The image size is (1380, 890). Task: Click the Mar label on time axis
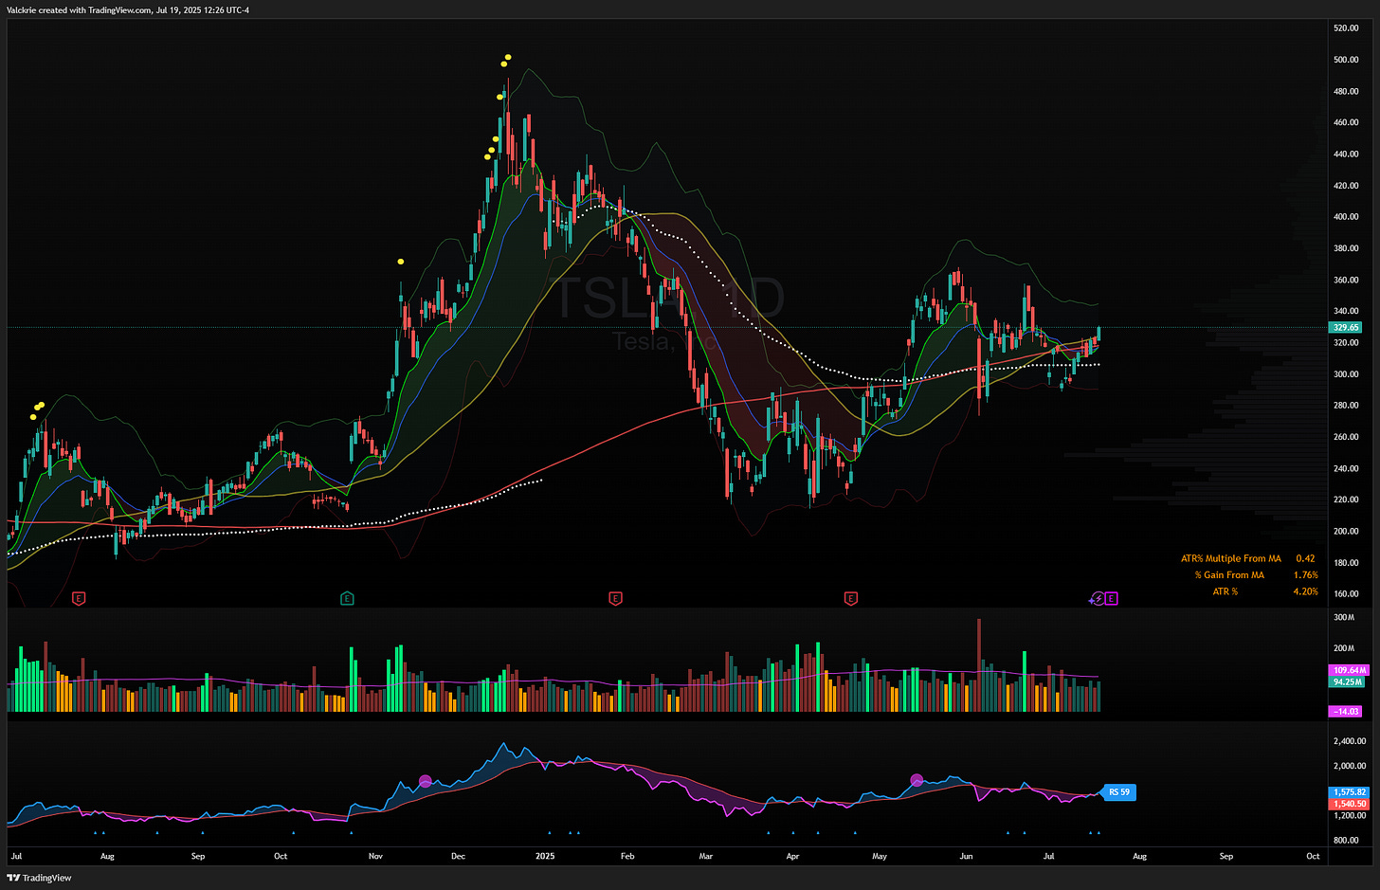pos(706,856)
